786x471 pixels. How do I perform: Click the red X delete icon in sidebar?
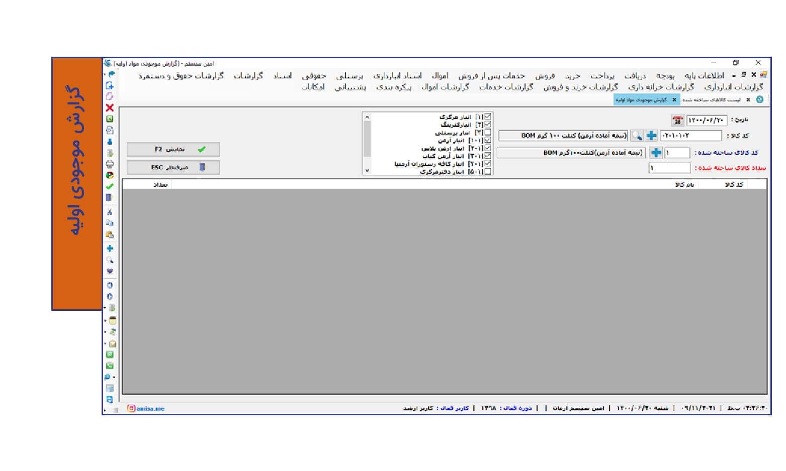(110, 108)
